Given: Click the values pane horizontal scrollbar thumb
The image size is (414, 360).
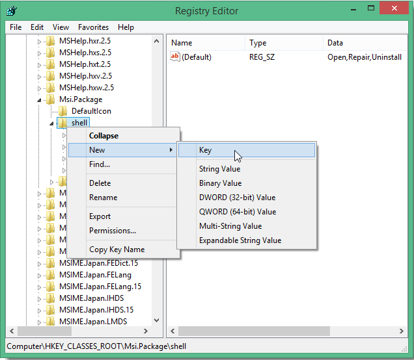Looking at the screenshot, I should (x=254, y=331).
